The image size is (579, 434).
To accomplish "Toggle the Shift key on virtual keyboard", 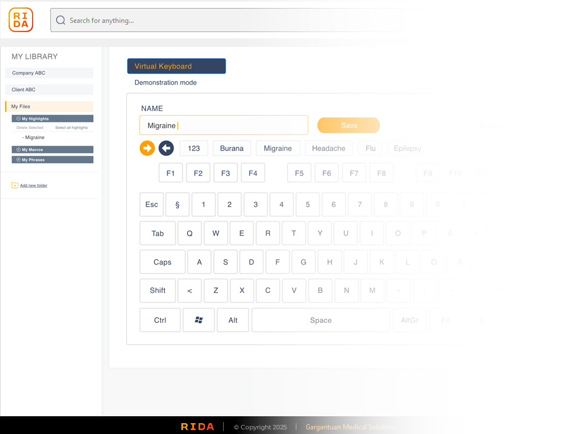I will [158, 291].
